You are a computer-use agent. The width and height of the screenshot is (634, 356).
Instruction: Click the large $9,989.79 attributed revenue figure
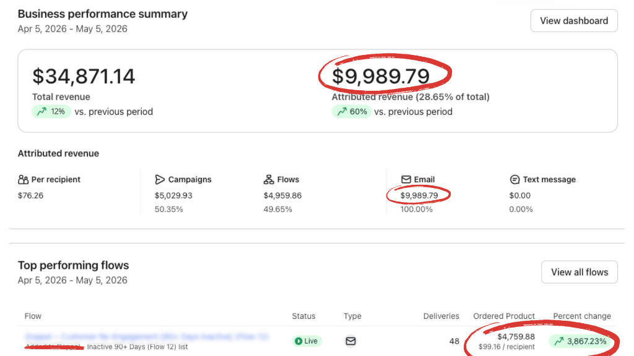pyautogui.click(x=381, y=76)
